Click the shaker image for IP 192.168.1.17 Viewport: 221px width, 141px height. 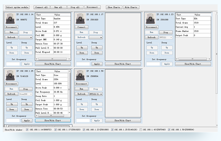(x=80, y=19)
